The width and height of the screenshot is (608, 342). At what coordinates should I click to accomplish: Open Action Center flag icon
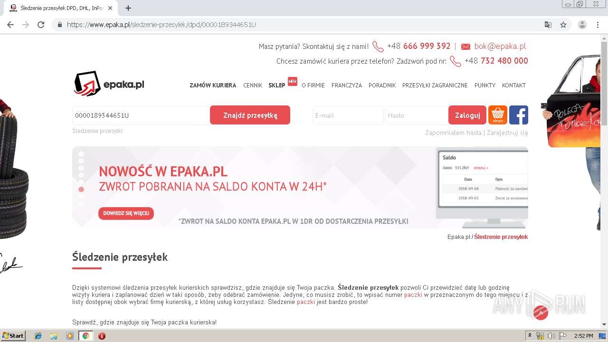click(x=563, y=336)
